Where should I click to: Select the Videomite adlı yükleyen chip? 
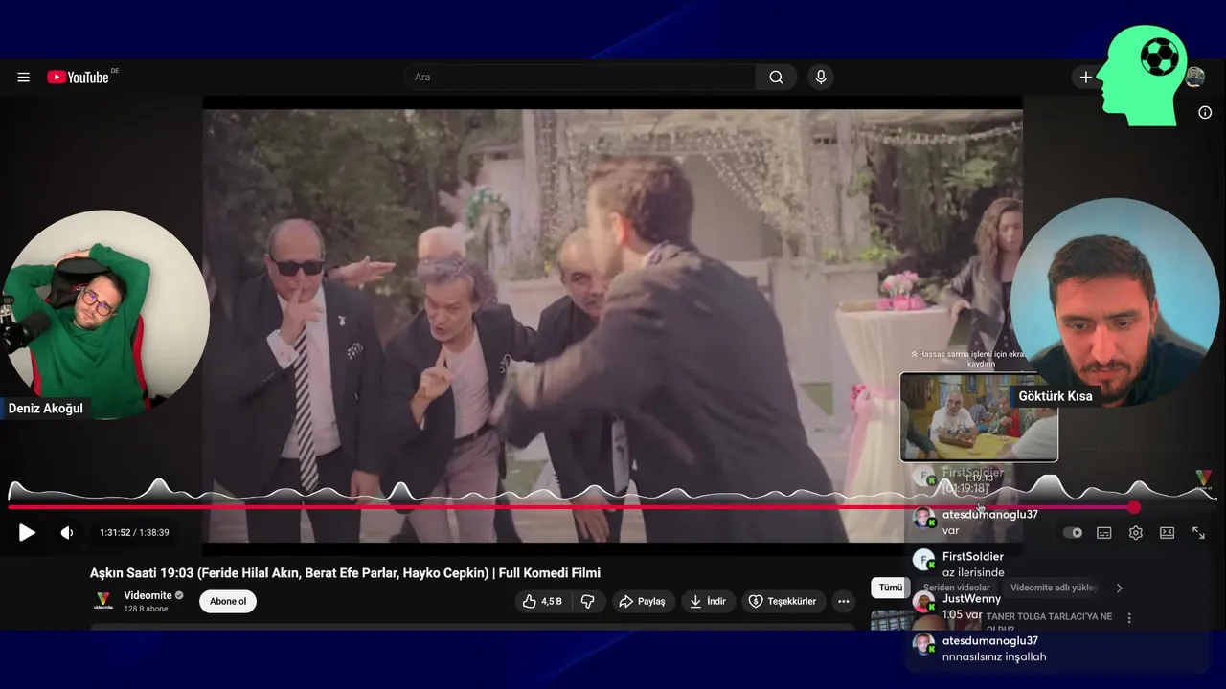click(x=1055, y=588)
